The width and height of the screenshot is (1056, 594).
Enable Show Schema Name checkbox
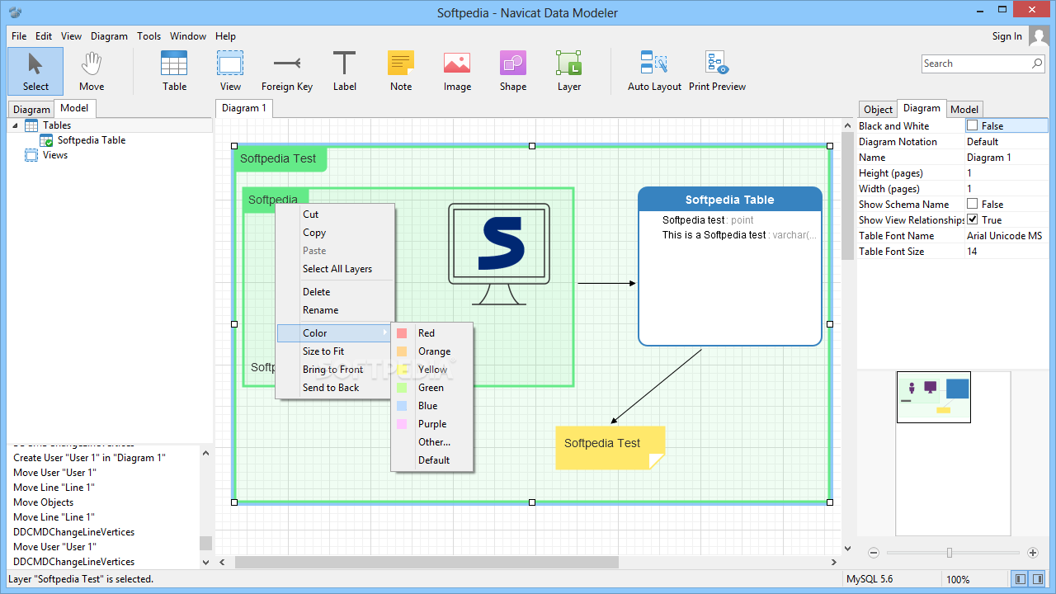click(x=972, y=204)
